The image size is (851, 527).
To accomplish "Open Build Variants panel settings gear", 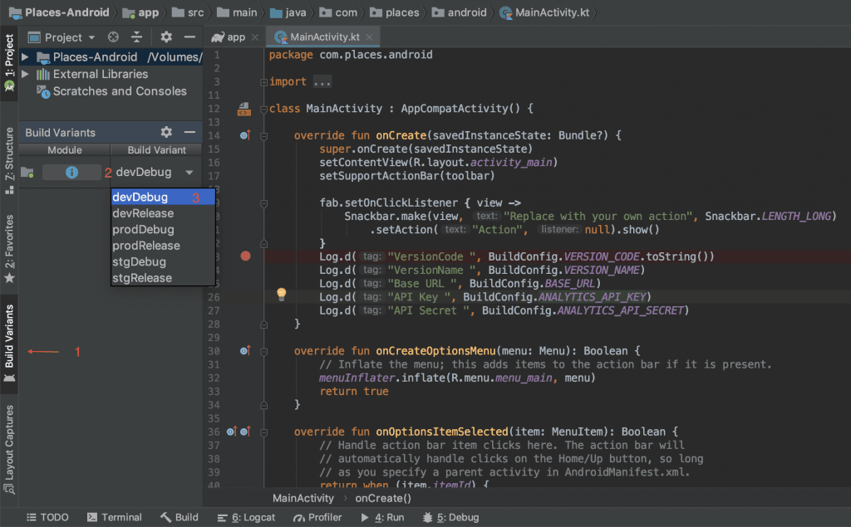I will coord(166,132).
